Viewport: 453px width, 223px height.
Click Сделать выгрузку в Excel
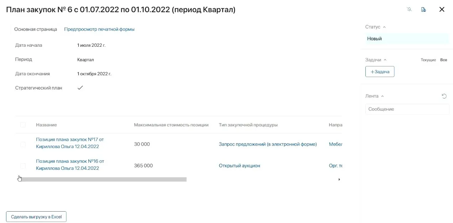pos(36,217)
